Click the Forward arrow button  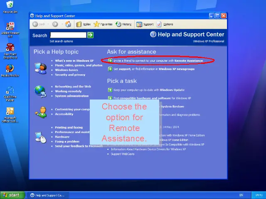pos(55,24)
